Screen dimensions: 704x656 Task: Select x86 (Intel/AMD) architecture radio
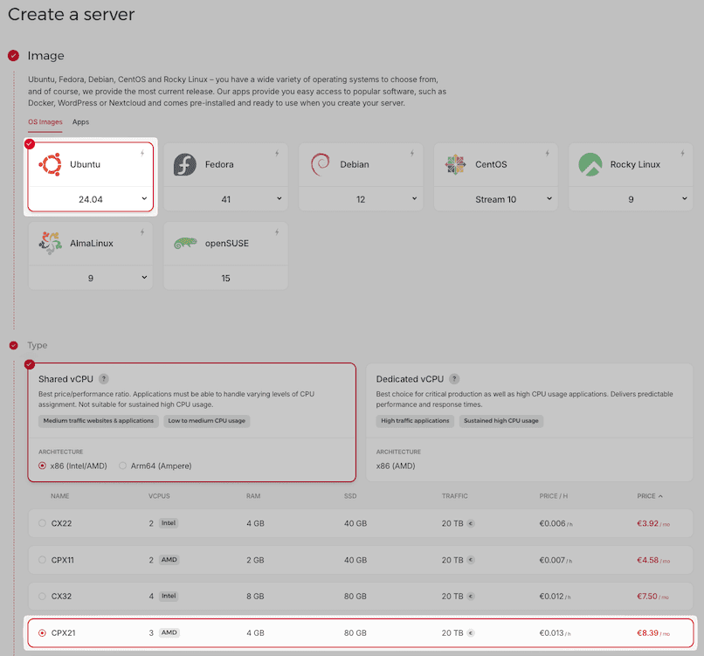pos(42,466)
